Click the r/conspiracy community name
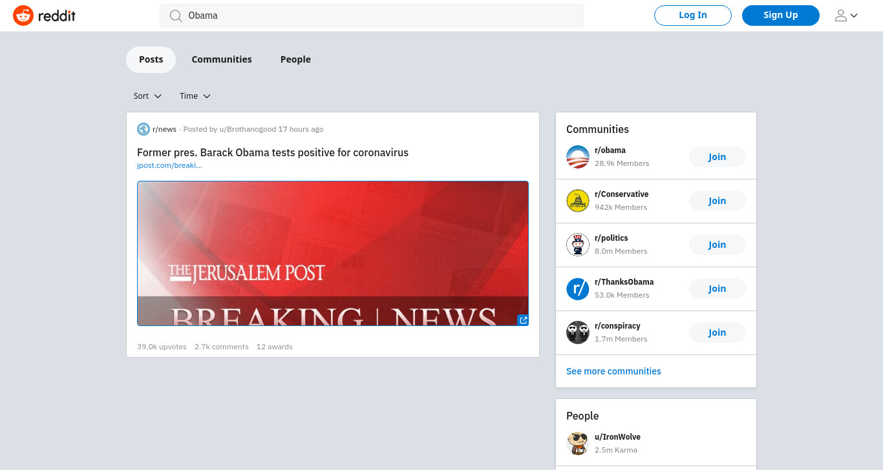Screen dimensions: 883x470 [x=617, y=326]
